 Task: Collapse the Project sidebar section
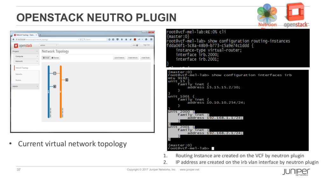25,51
